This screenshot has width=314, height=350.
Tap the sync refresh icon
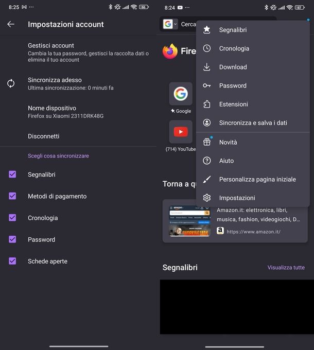(x=11, y=83)
